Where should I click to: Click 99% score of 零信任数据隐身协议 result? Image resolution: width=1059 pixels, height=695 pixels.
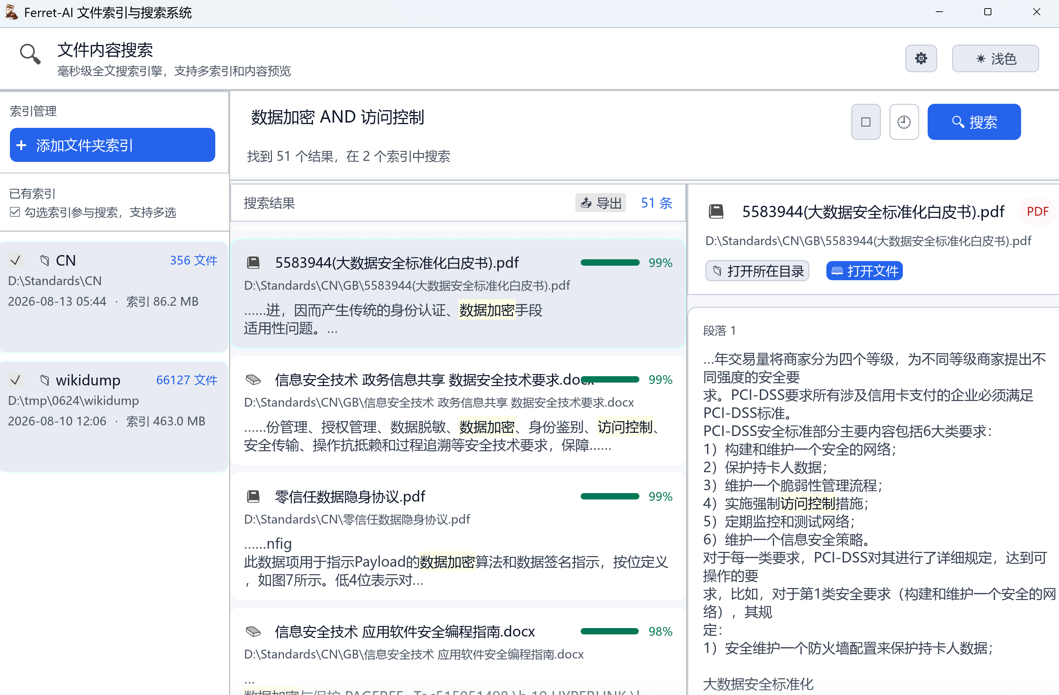(x=660, y=496)
